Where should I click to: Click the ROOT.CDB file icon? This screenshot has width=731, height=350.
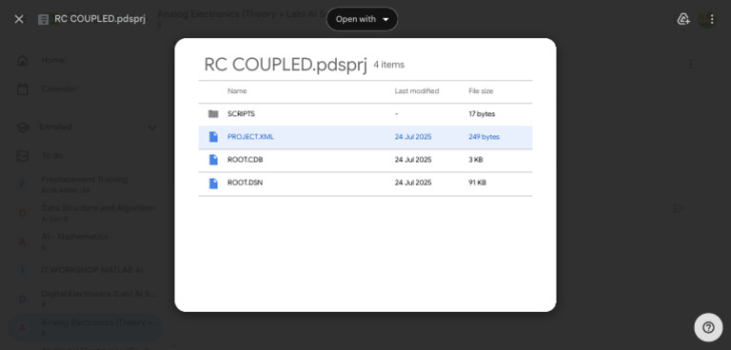(x=213, y=160)
